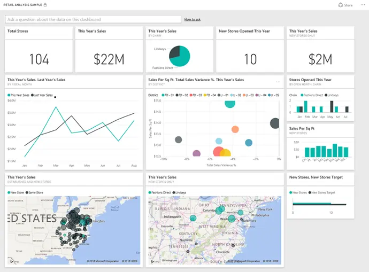The image size is (369, 272).
Task: Select the orange bubble in scatter chart
Action: pyautogui.click(x=235, y=129)
